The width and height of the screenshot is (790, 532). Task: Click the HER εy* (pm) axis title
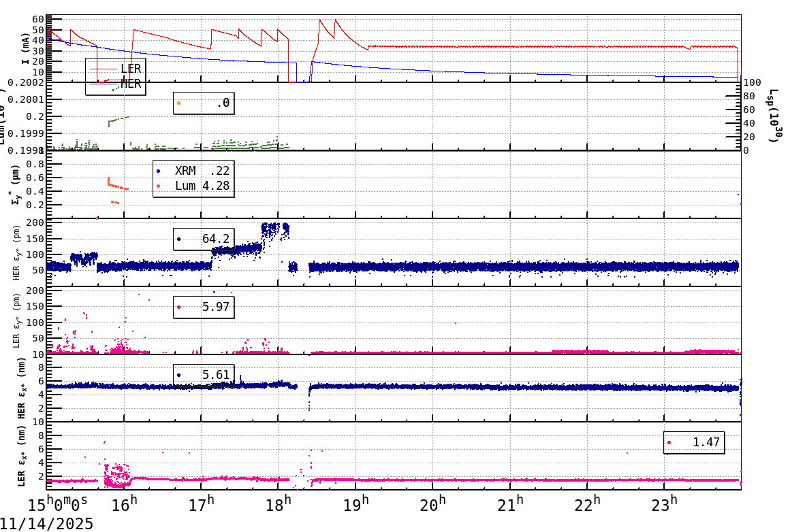[x=16, y=252]
